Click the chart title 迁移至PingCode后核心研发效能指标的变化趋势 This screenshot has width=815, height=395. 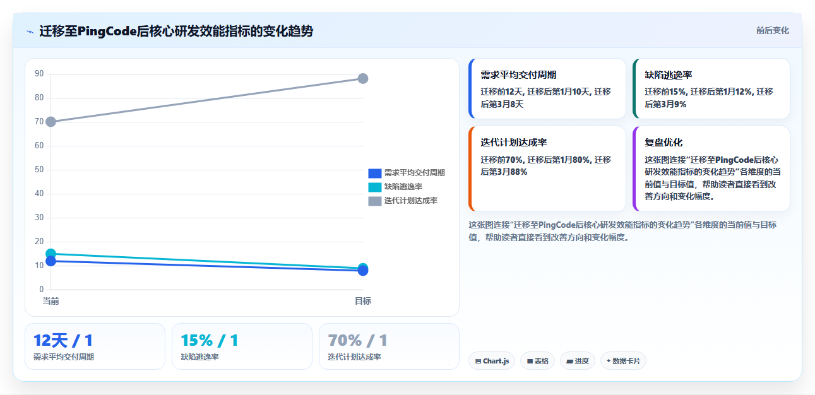[176, 31]
